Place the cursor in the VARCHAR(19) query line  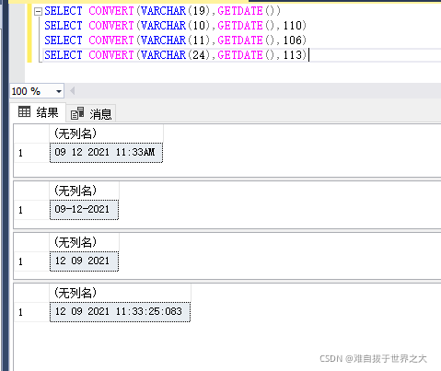coord(162,11)
